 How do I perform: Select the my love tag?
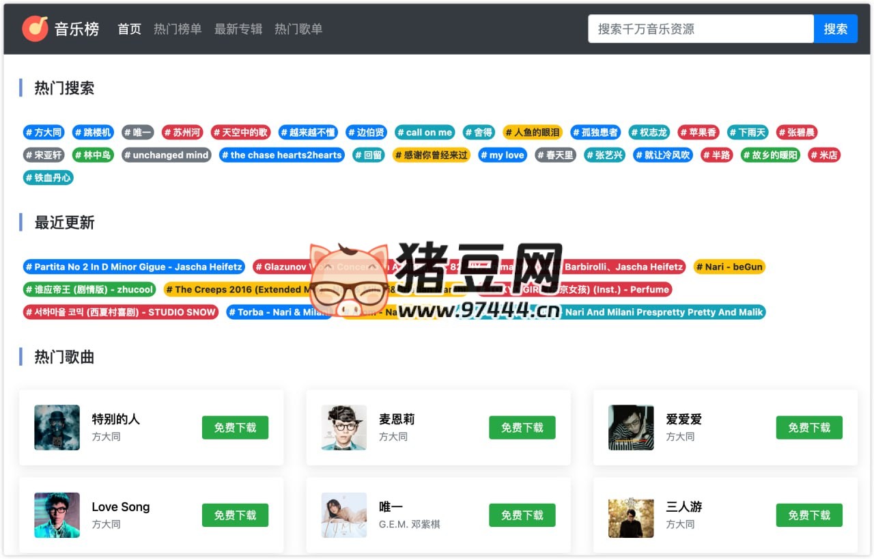pos(503,155)
